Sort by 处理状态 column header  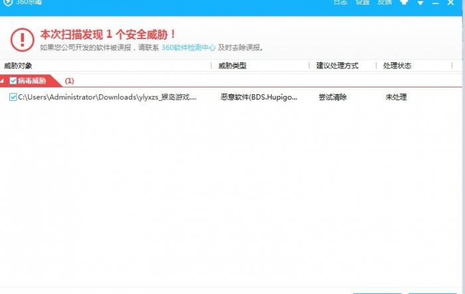[397, 66]
